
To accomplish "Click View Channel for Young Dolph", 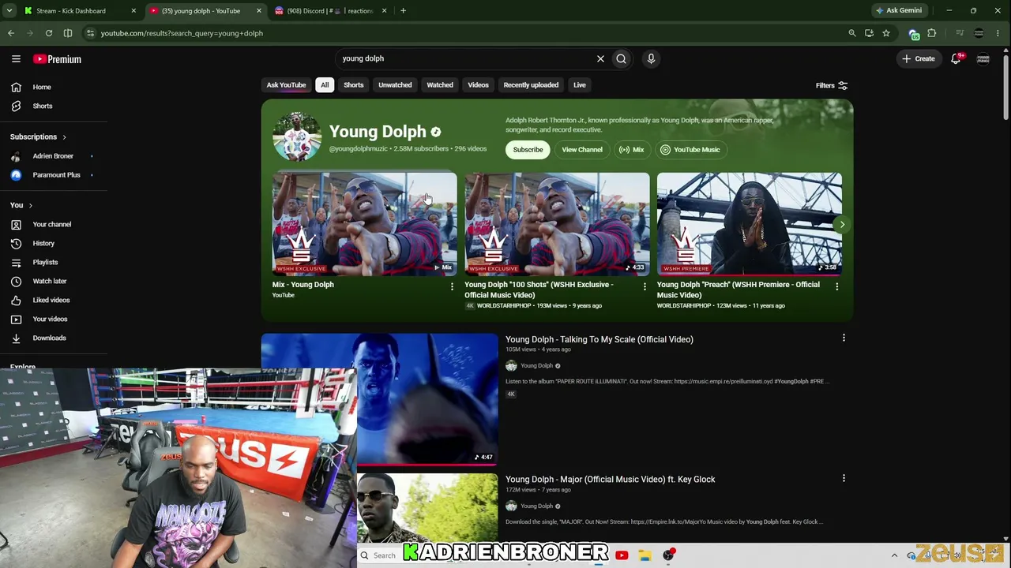I will click(x=582, y=150).
